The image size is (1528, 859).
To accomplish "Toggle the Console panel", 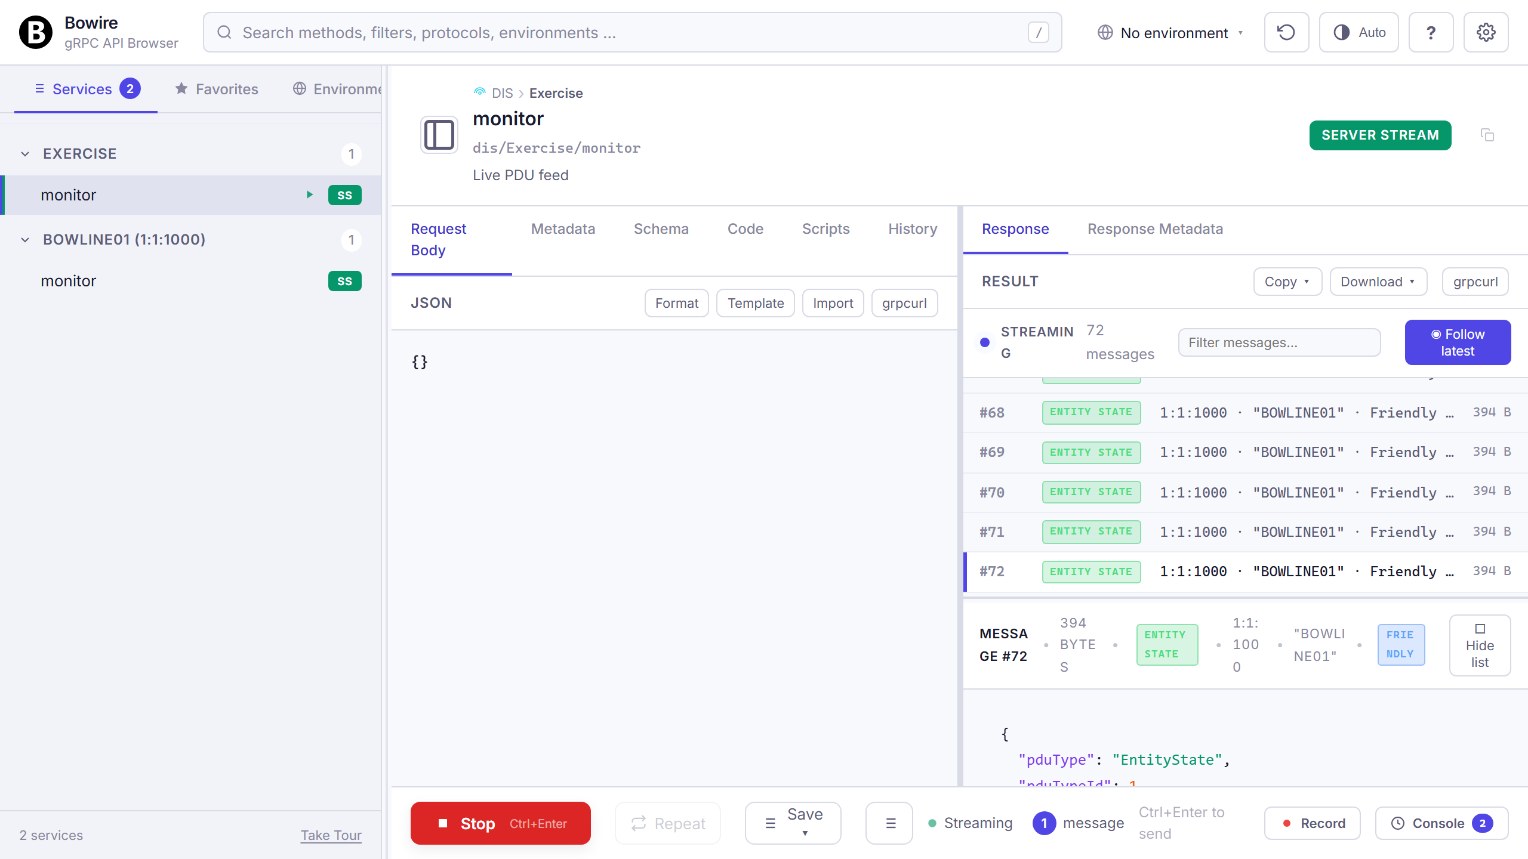I will 1441,823.
